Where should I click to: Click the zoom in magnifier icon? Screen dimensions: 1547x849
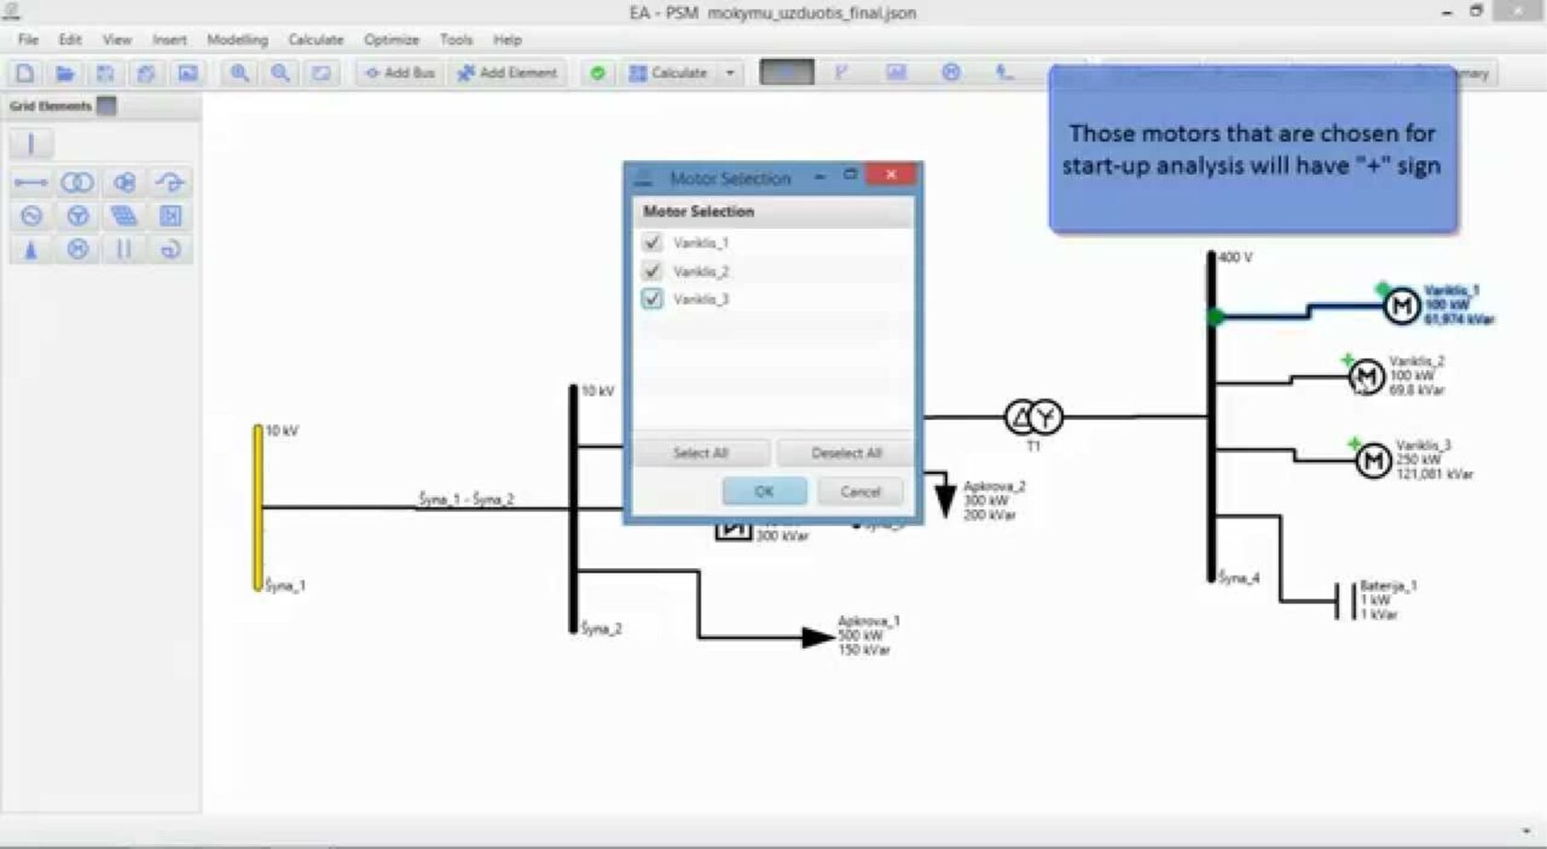[x=239, y=73]
